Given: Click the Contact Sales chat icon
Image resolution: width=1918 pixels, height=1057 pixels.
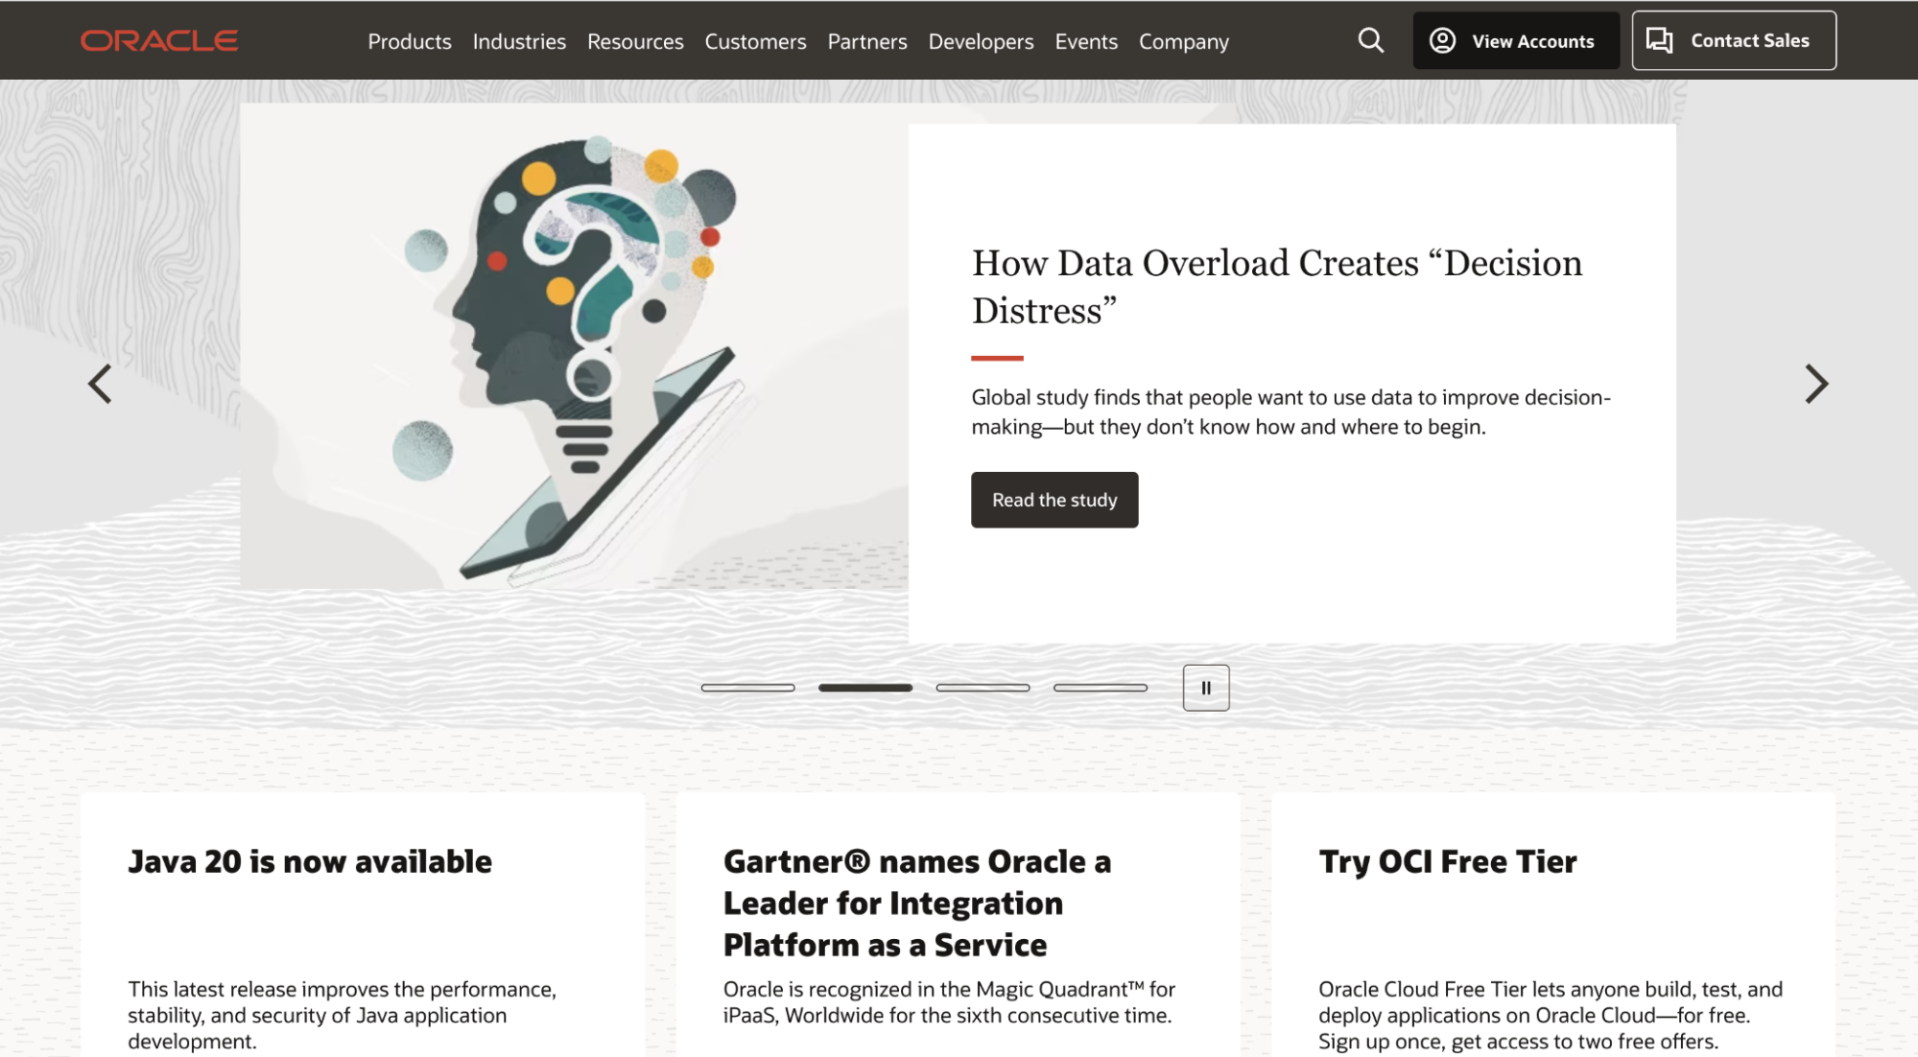Looking at the screenshot, I should point(1658,39).
